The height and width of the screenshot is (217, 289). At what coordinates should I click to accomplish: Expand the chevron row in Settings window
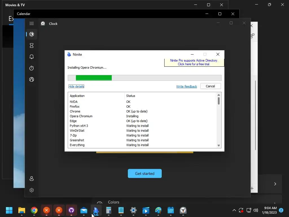coord(275,184)
